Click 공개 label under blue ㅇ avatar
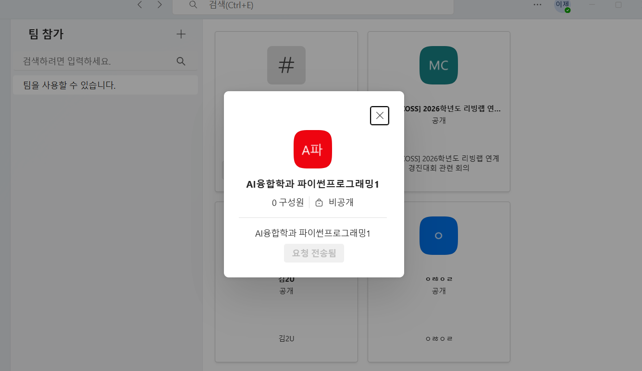This screenshot has height=371, width=642. [439, 291]
